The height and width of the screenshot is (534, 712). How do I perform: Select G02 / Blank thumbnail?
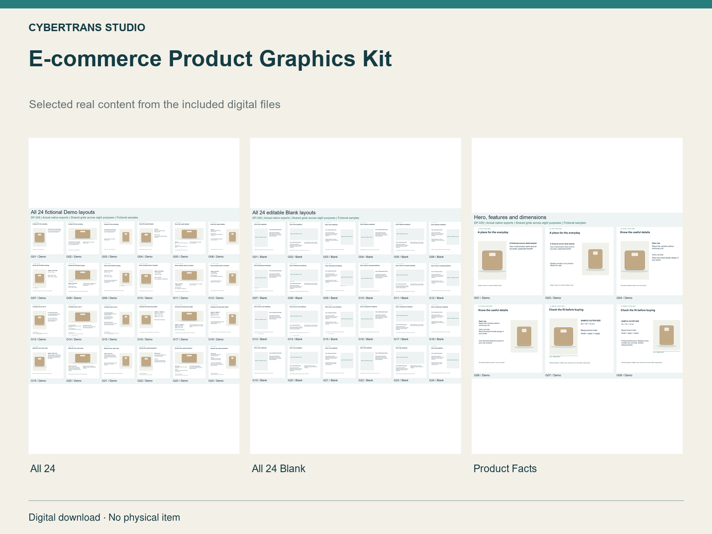304,238
